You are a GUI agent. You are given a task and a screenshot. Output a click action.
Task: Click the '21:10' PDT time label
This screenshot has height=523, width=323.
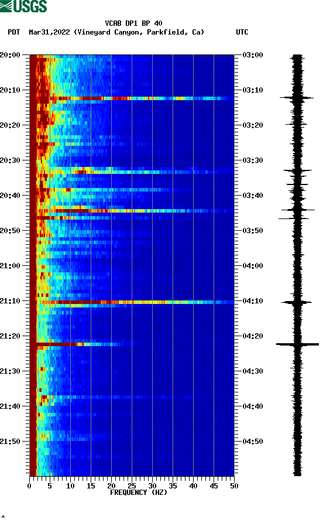10,301
